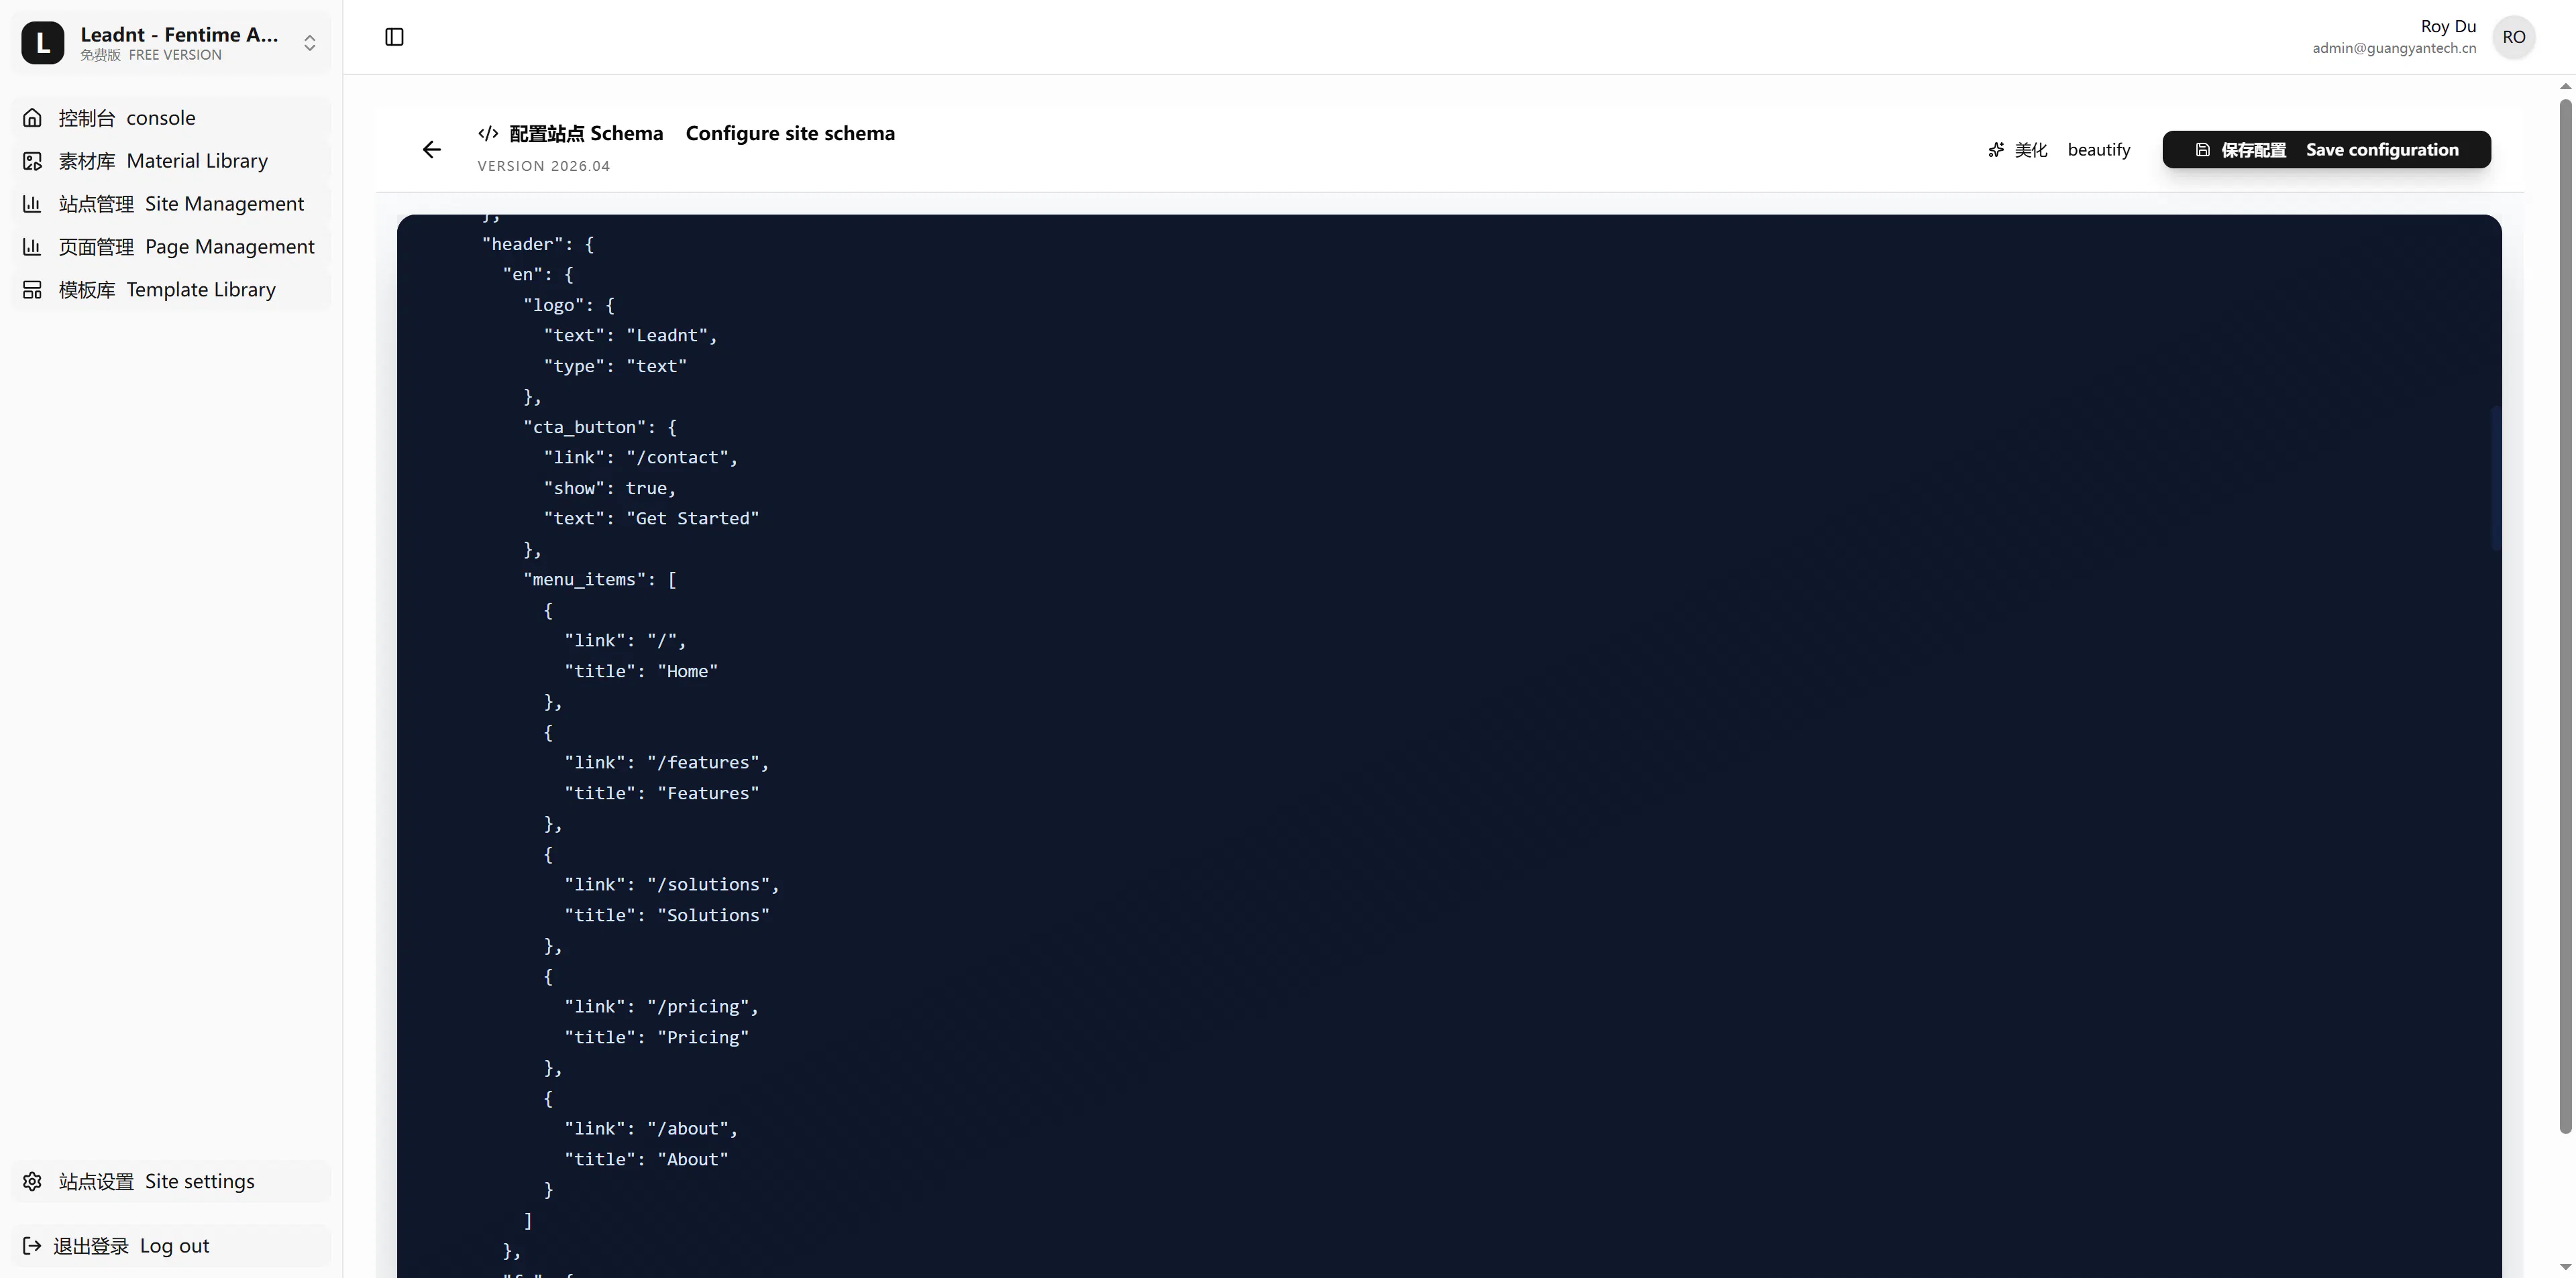Click the "About" title value

pyautogui.click(x=693, y=1159)
